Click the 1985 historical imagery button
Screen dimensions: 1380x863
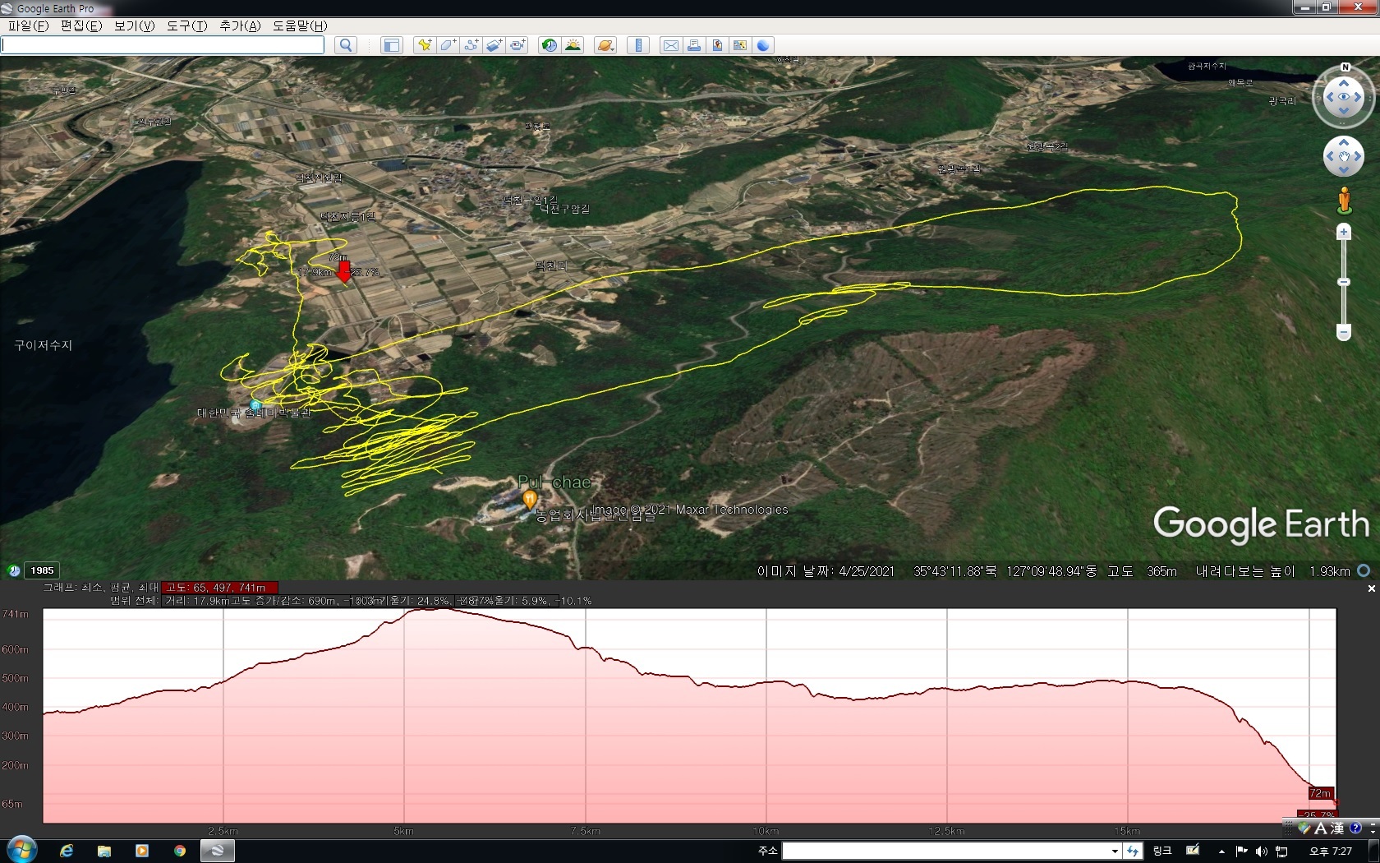tap(42, 570)
